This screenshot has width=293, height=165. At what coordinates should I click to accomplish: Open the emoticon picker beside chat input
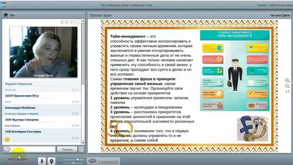pos(6,149)
